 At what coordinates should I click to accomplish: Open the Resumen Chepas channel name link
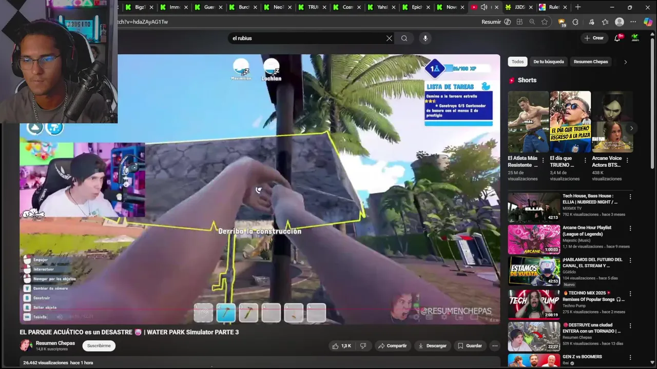coord(55,343)
